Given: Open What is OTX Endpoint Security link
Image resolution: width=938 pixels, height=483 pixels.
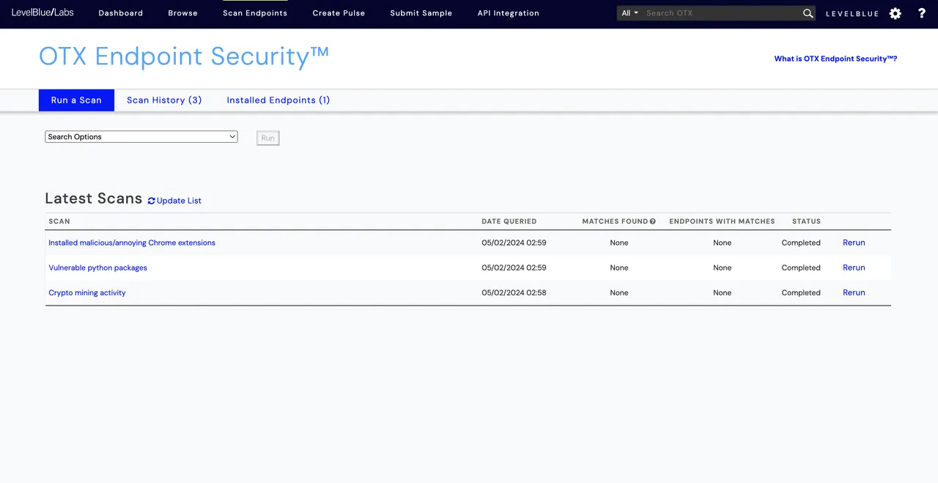Looking at the screenshot, I should click(835, 59).
